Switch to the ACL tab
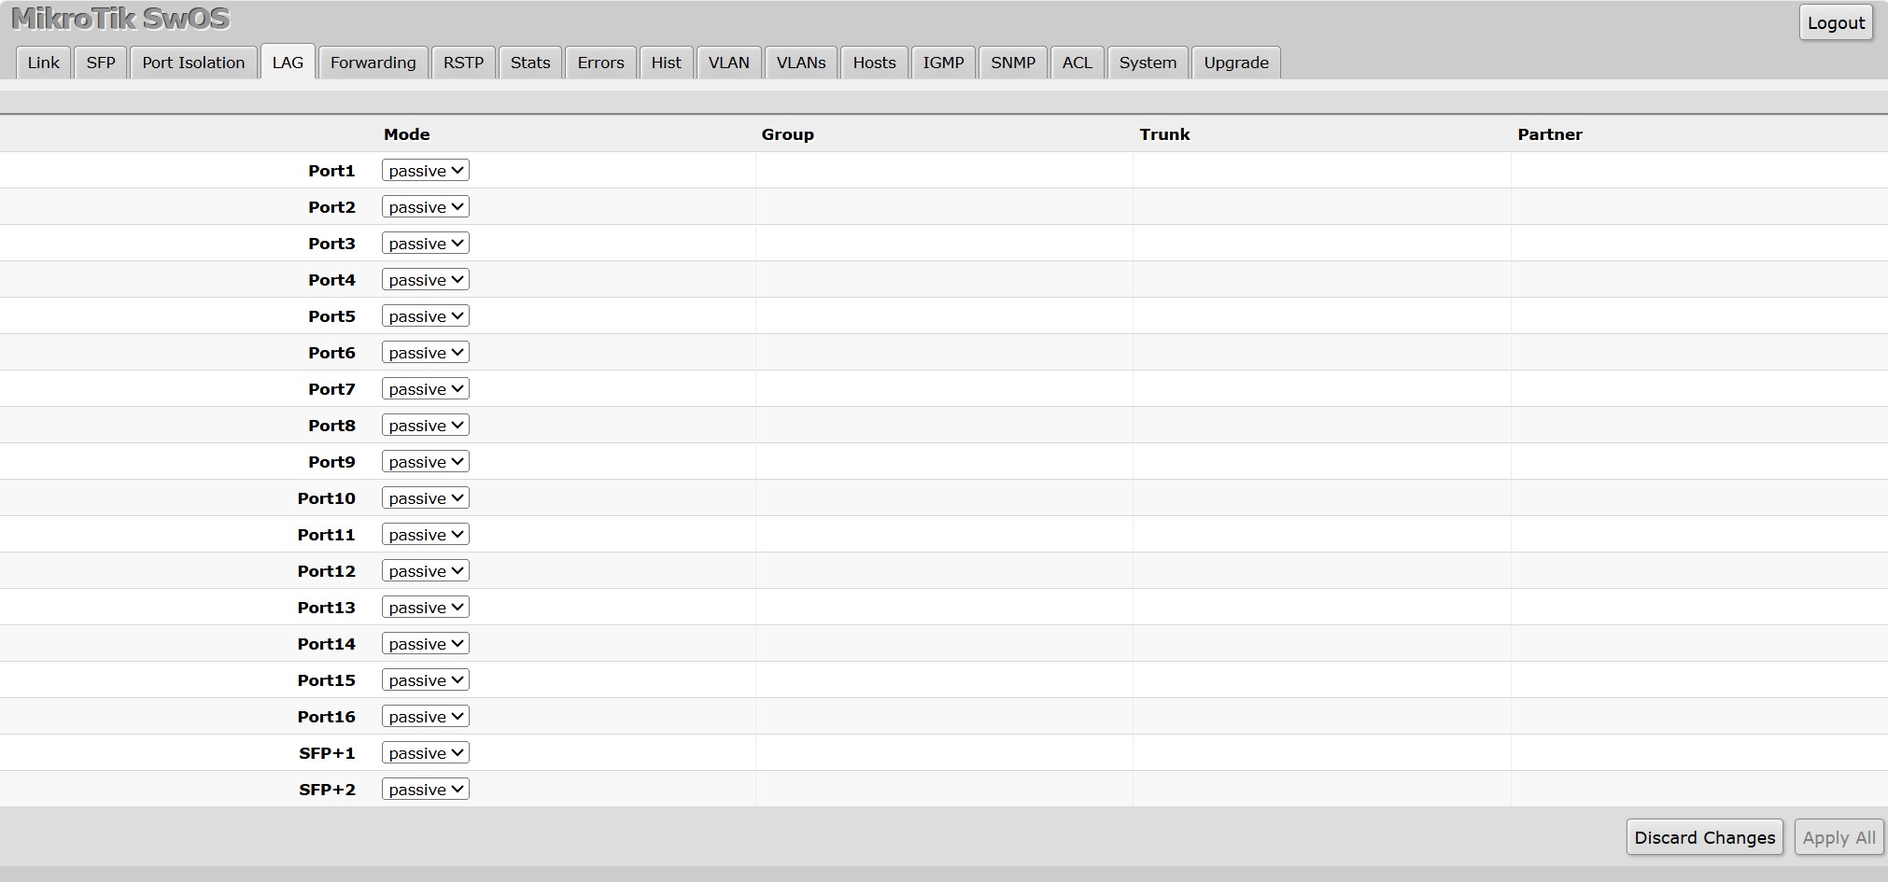 [1077, 63]
